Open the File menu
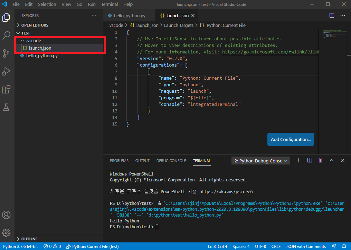Screen dimensions: 351x250 click(16, 4)
